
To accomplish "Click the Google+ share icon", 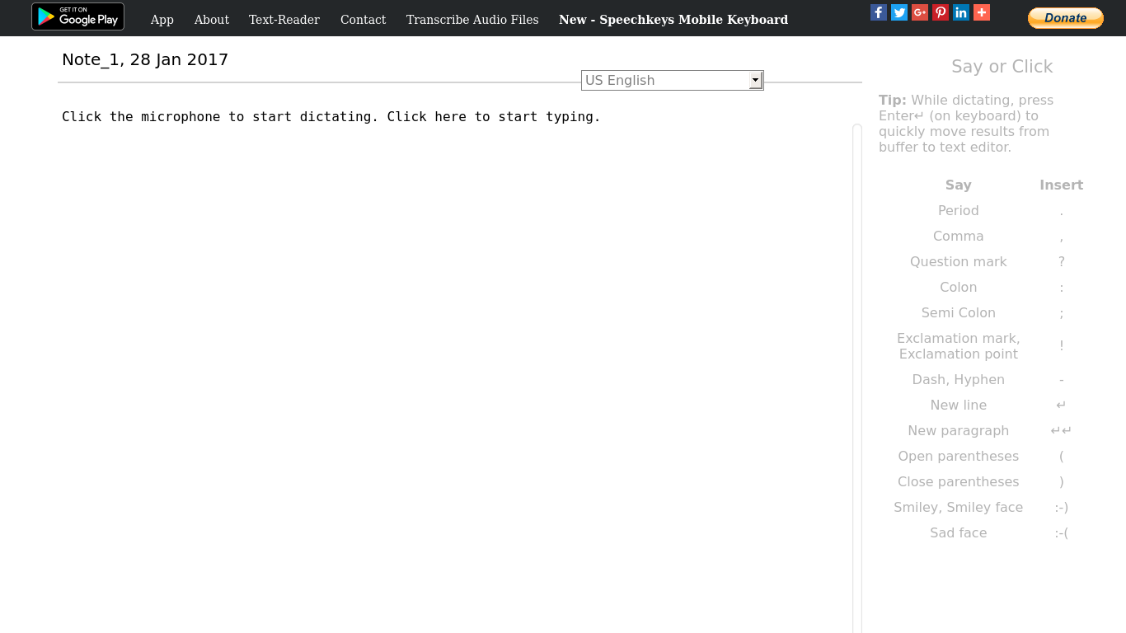I will [919, 12].
